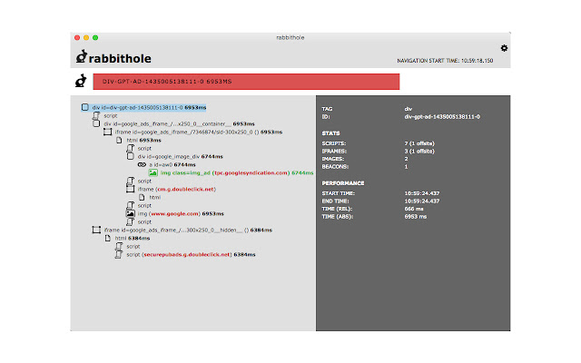Click iframe icon for cm.g.doubleclick.net
This screenshot has height=363, width=581.
click(x=130, y=189)
